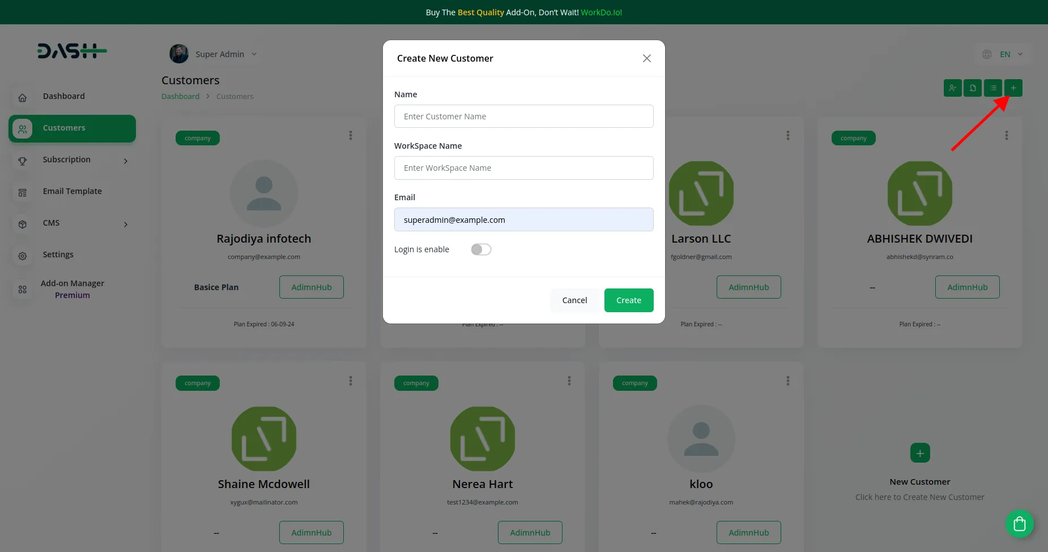Click the green Create button
The image size is (1048, 552).
(628, 300)
